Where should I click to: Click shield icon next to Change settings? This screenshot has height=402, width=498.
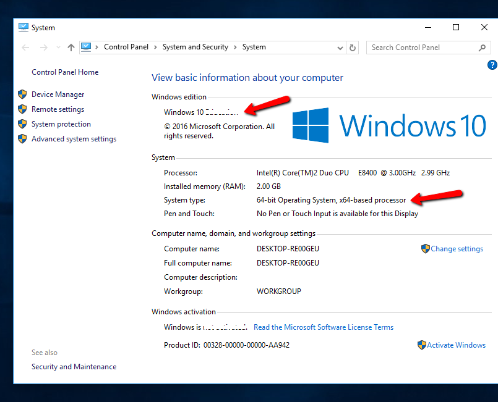tap(425, 249)
